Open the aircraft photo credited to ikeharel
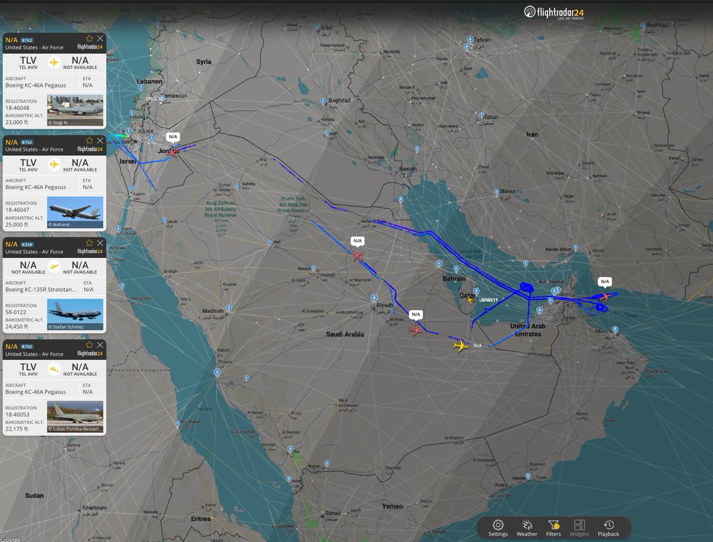Image resolution: width=713 pixels, height=542 pixels. (75, 213)
